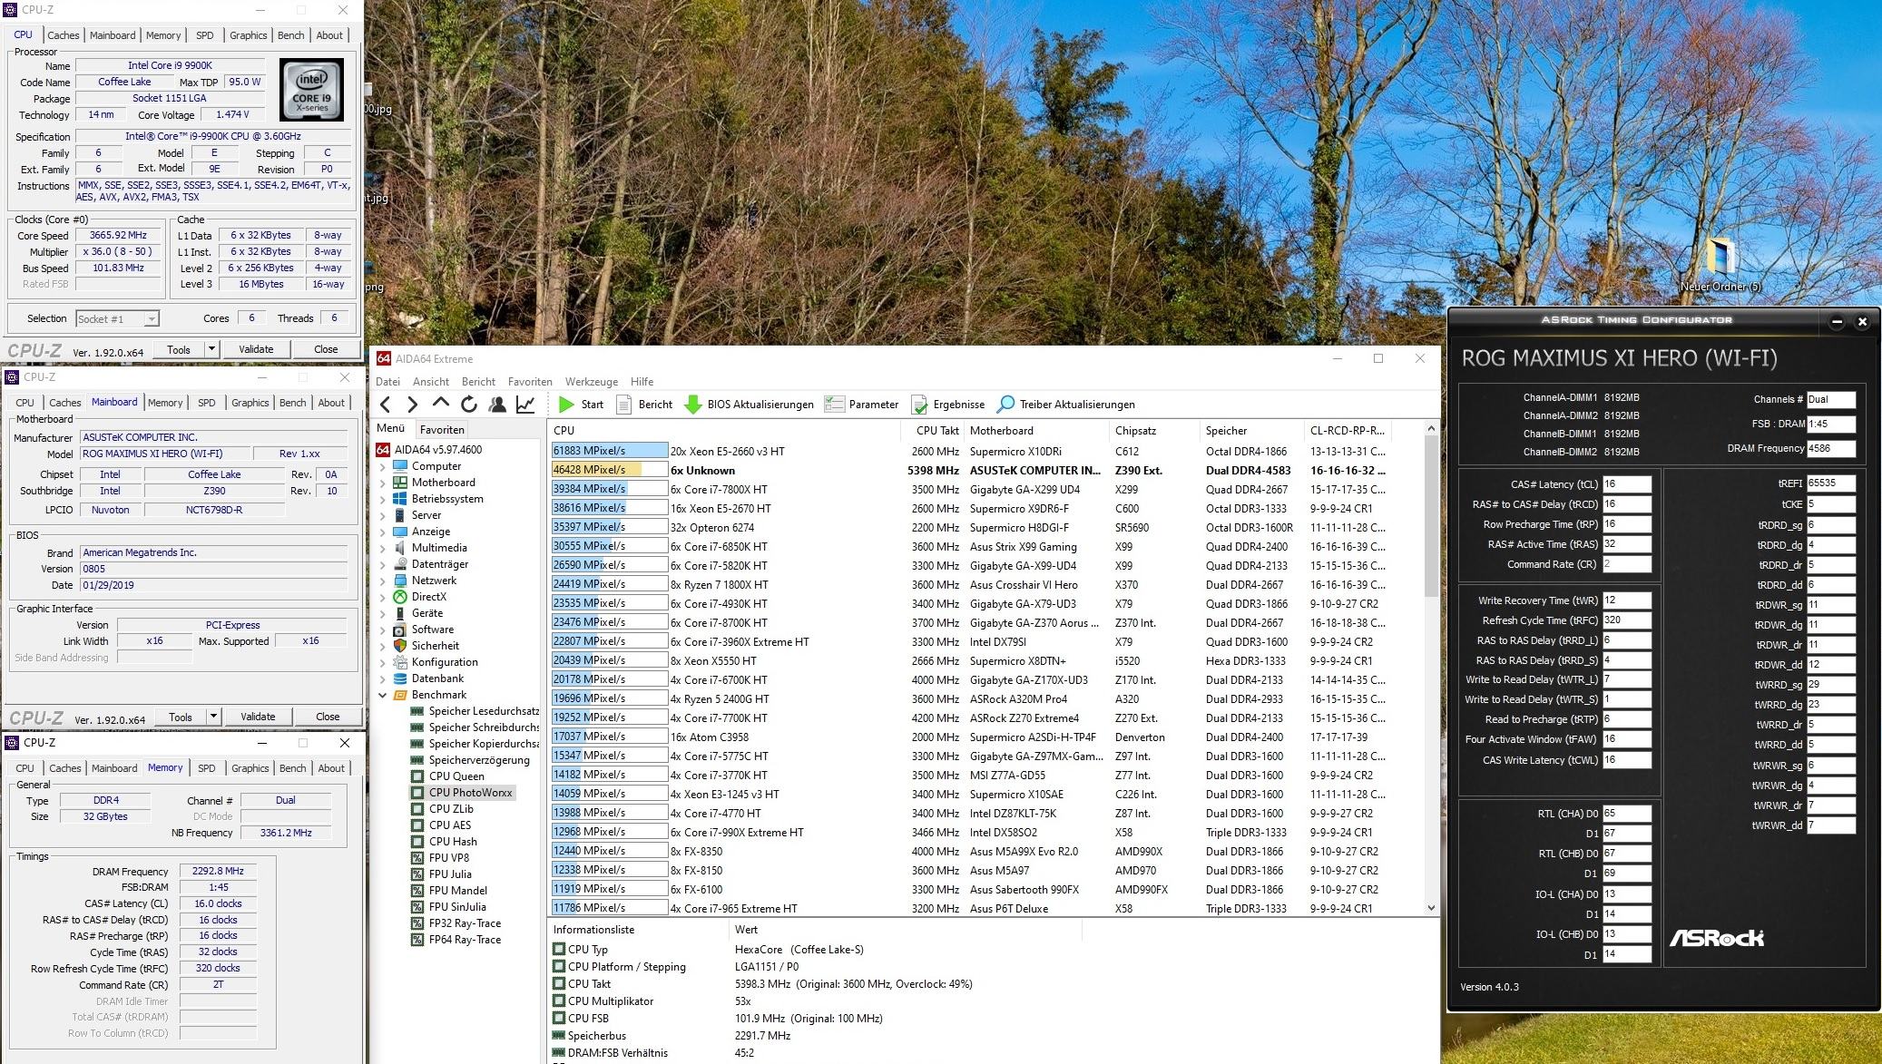Select Speicherverzögerung benchmark entry
Viewport: 1882px width, 1064px height.
coord(479,760)
